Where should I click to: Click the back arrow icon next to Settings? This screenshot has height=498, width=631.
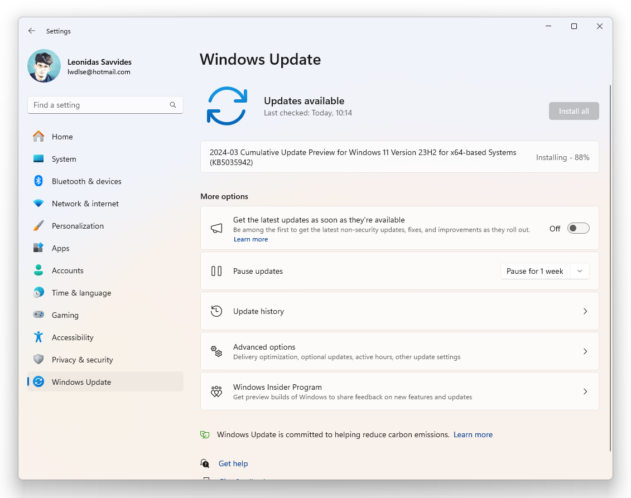[32, 31]
